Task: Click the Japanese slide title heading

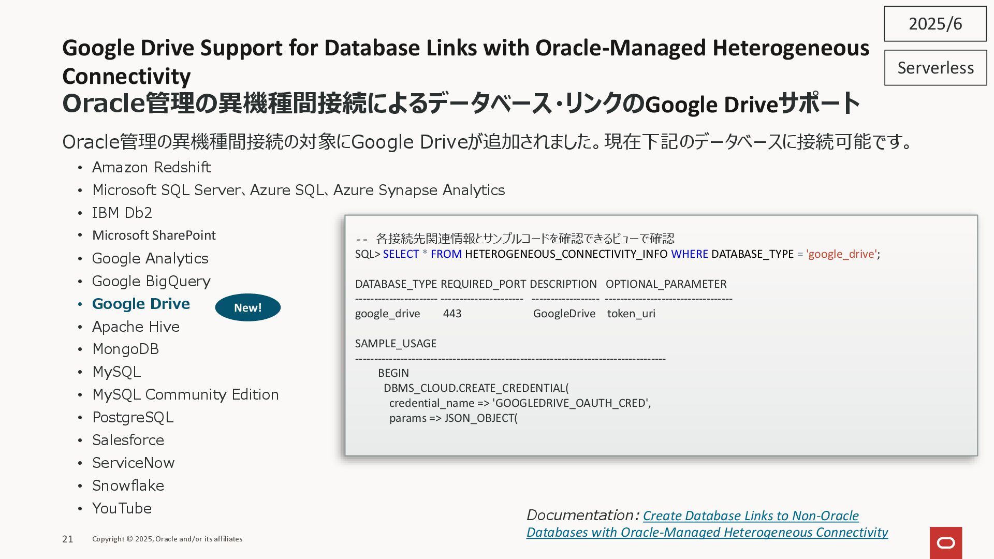Action: click(x=461, y=104)
